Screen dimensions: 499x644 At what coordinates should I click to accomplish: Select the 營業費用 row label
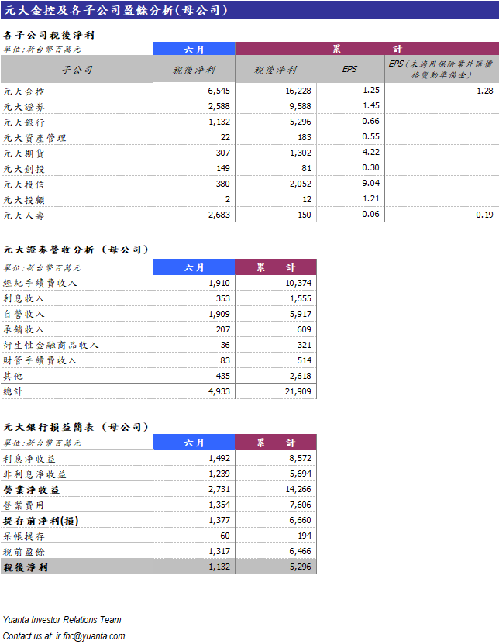[24, 505]
